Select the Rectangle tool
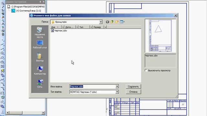The image size is (207, 116). tap(3, 93)
